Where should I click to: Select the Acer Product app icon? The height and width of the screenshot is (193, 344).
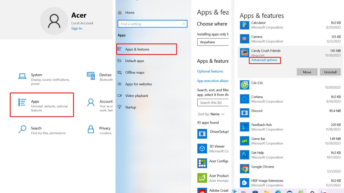point(202,178)
